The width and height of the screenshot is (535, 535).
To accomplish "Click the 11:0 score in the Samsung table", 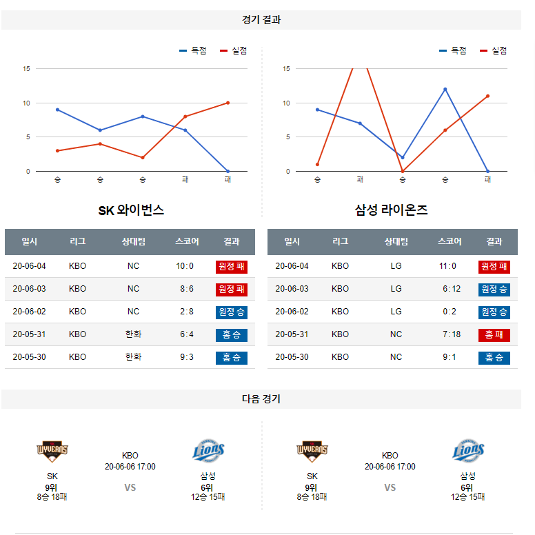I will [x=447, y=266].
